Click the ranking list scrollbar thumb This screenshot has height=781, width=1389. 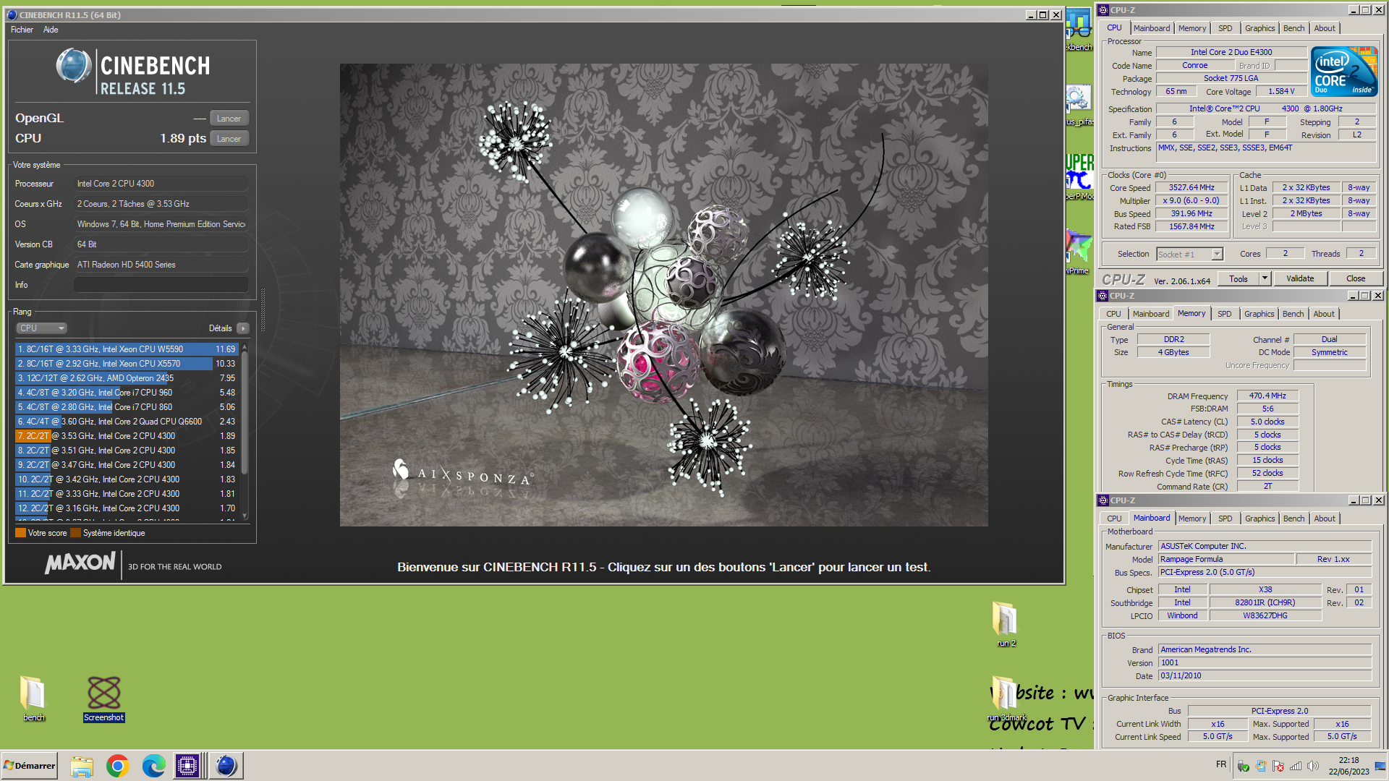[x=245, y=413]
